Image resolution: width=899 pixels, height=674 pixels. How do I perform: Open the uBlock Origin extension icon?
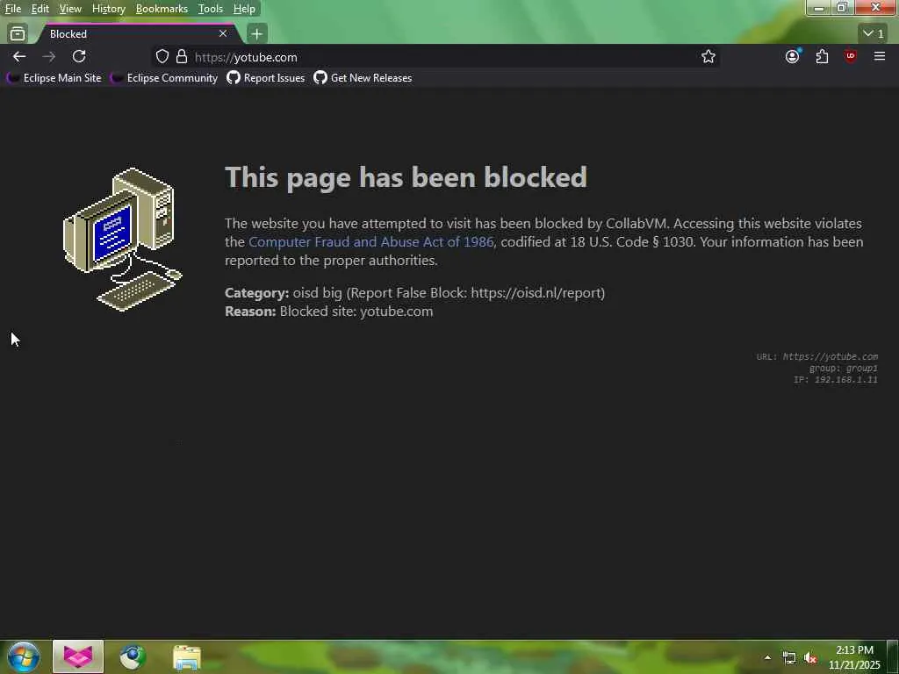pos(850,56)
